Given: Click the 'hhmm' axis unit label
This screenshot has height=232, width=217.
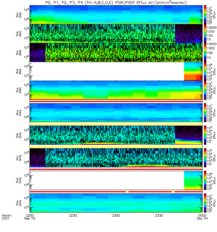Looking at the screenshot, I should (x=6, y=215).
